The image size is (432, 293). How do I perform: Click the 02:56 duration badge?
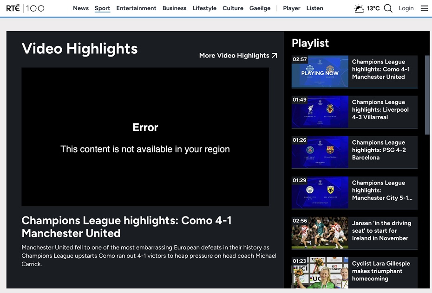coord(300,221)
